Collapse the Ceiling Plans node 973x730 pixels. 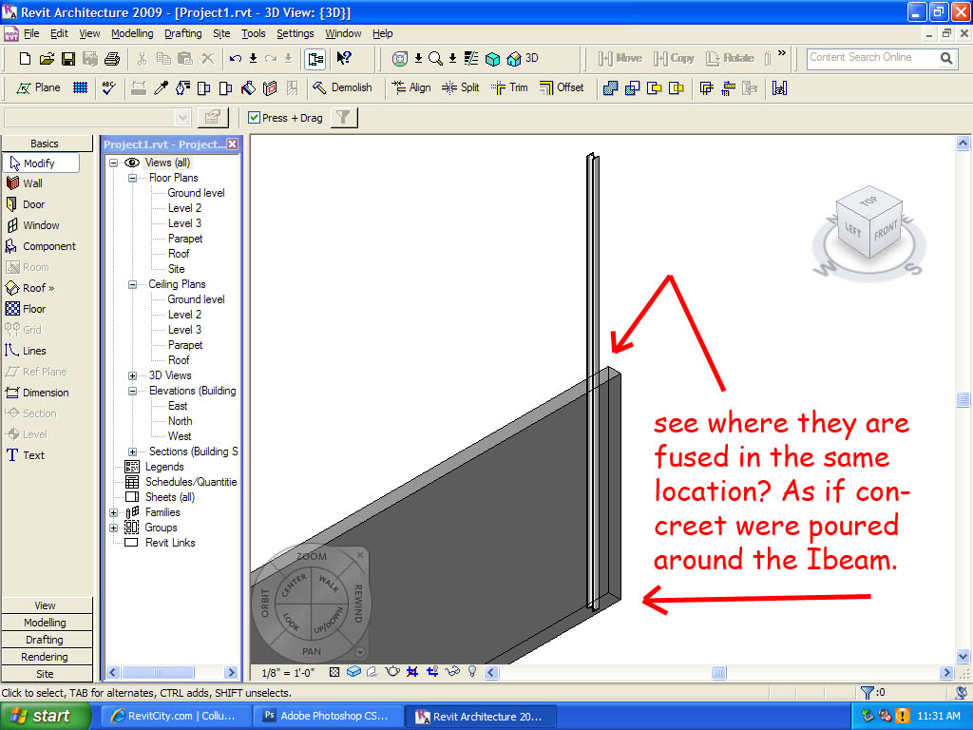point(132,284)
